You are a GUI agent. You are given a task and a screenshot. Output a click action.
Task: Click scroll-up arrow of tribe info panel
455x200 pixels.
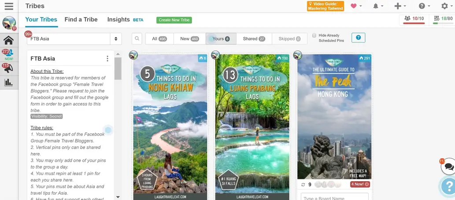tap(118, 54)
